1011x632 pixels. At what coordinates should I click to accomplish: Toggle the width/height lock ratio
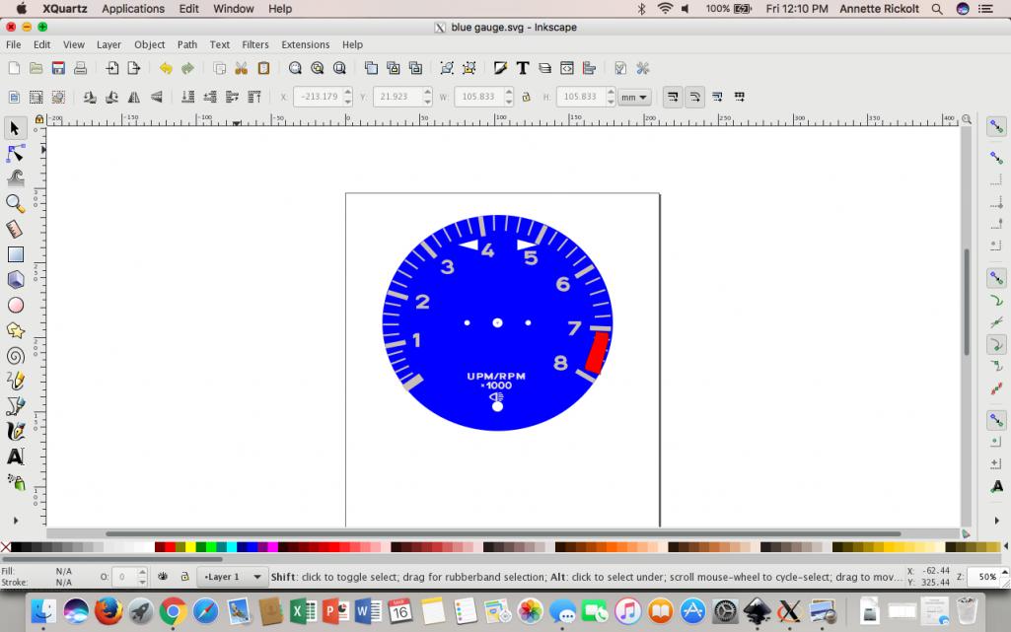click(526, 97)
